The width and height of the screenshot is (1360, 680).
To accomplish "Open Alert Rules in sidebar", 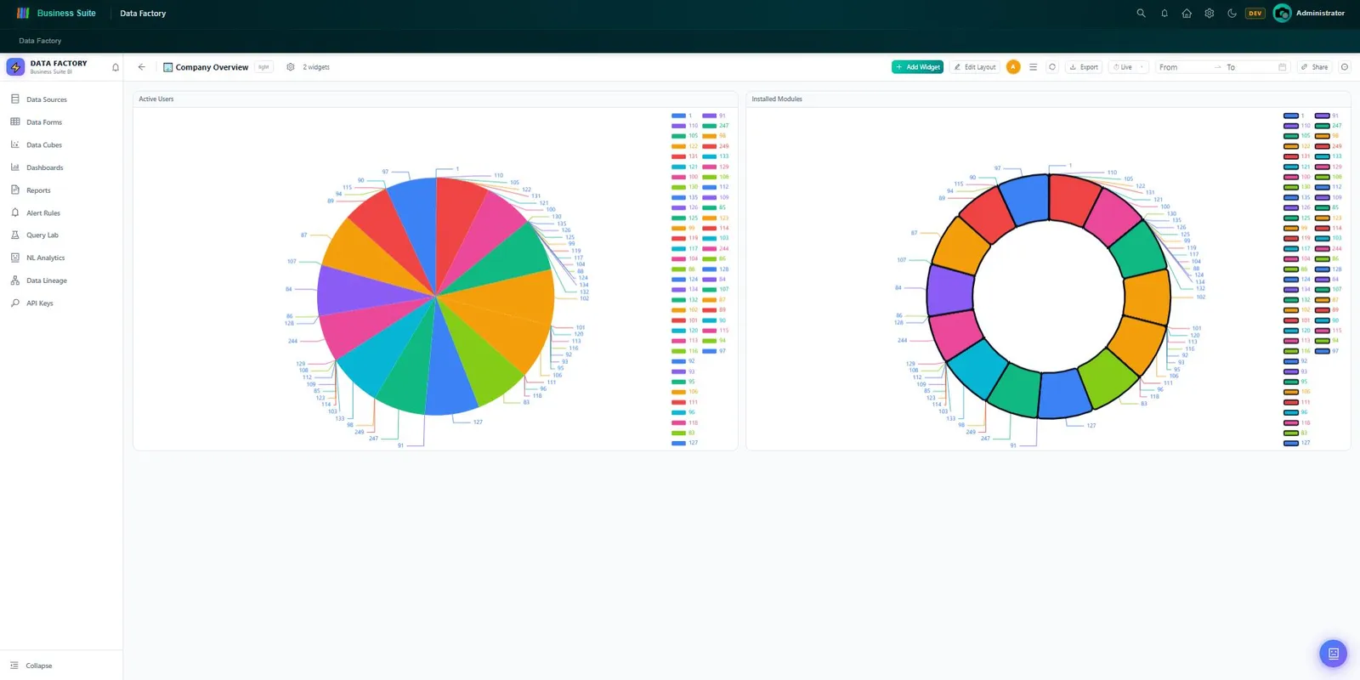I will tap(61, 212).
